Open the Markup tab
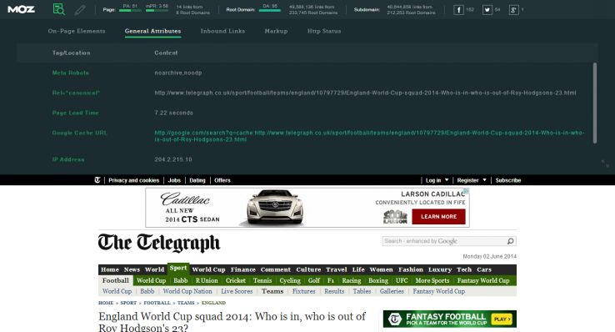 pos(276,31)
